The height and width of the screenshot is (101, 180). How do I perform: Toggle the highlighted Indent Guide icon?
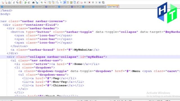click(x=64, y=3)
